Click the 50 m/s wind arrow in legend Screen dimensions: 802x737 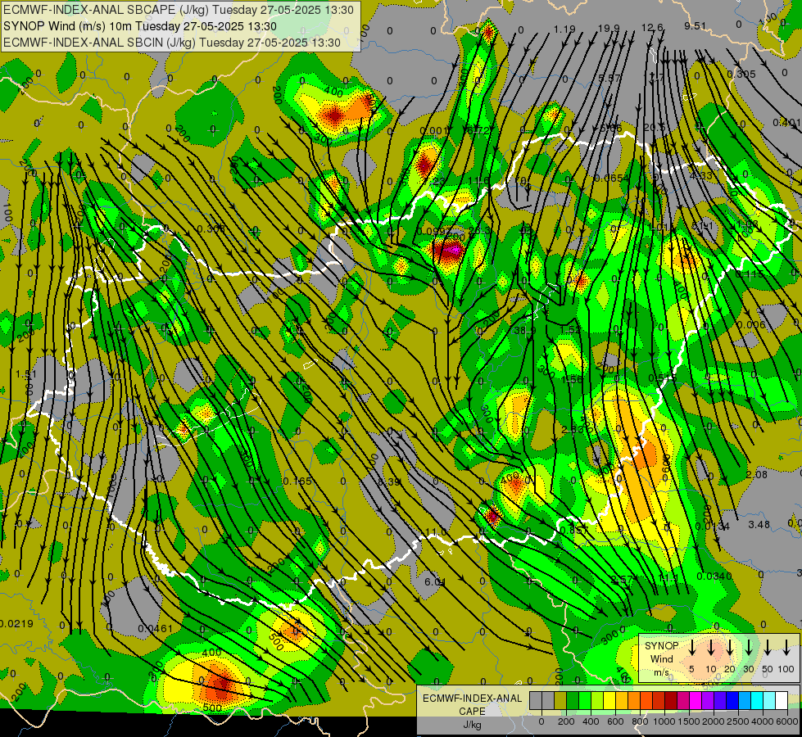tap(768, 648)
